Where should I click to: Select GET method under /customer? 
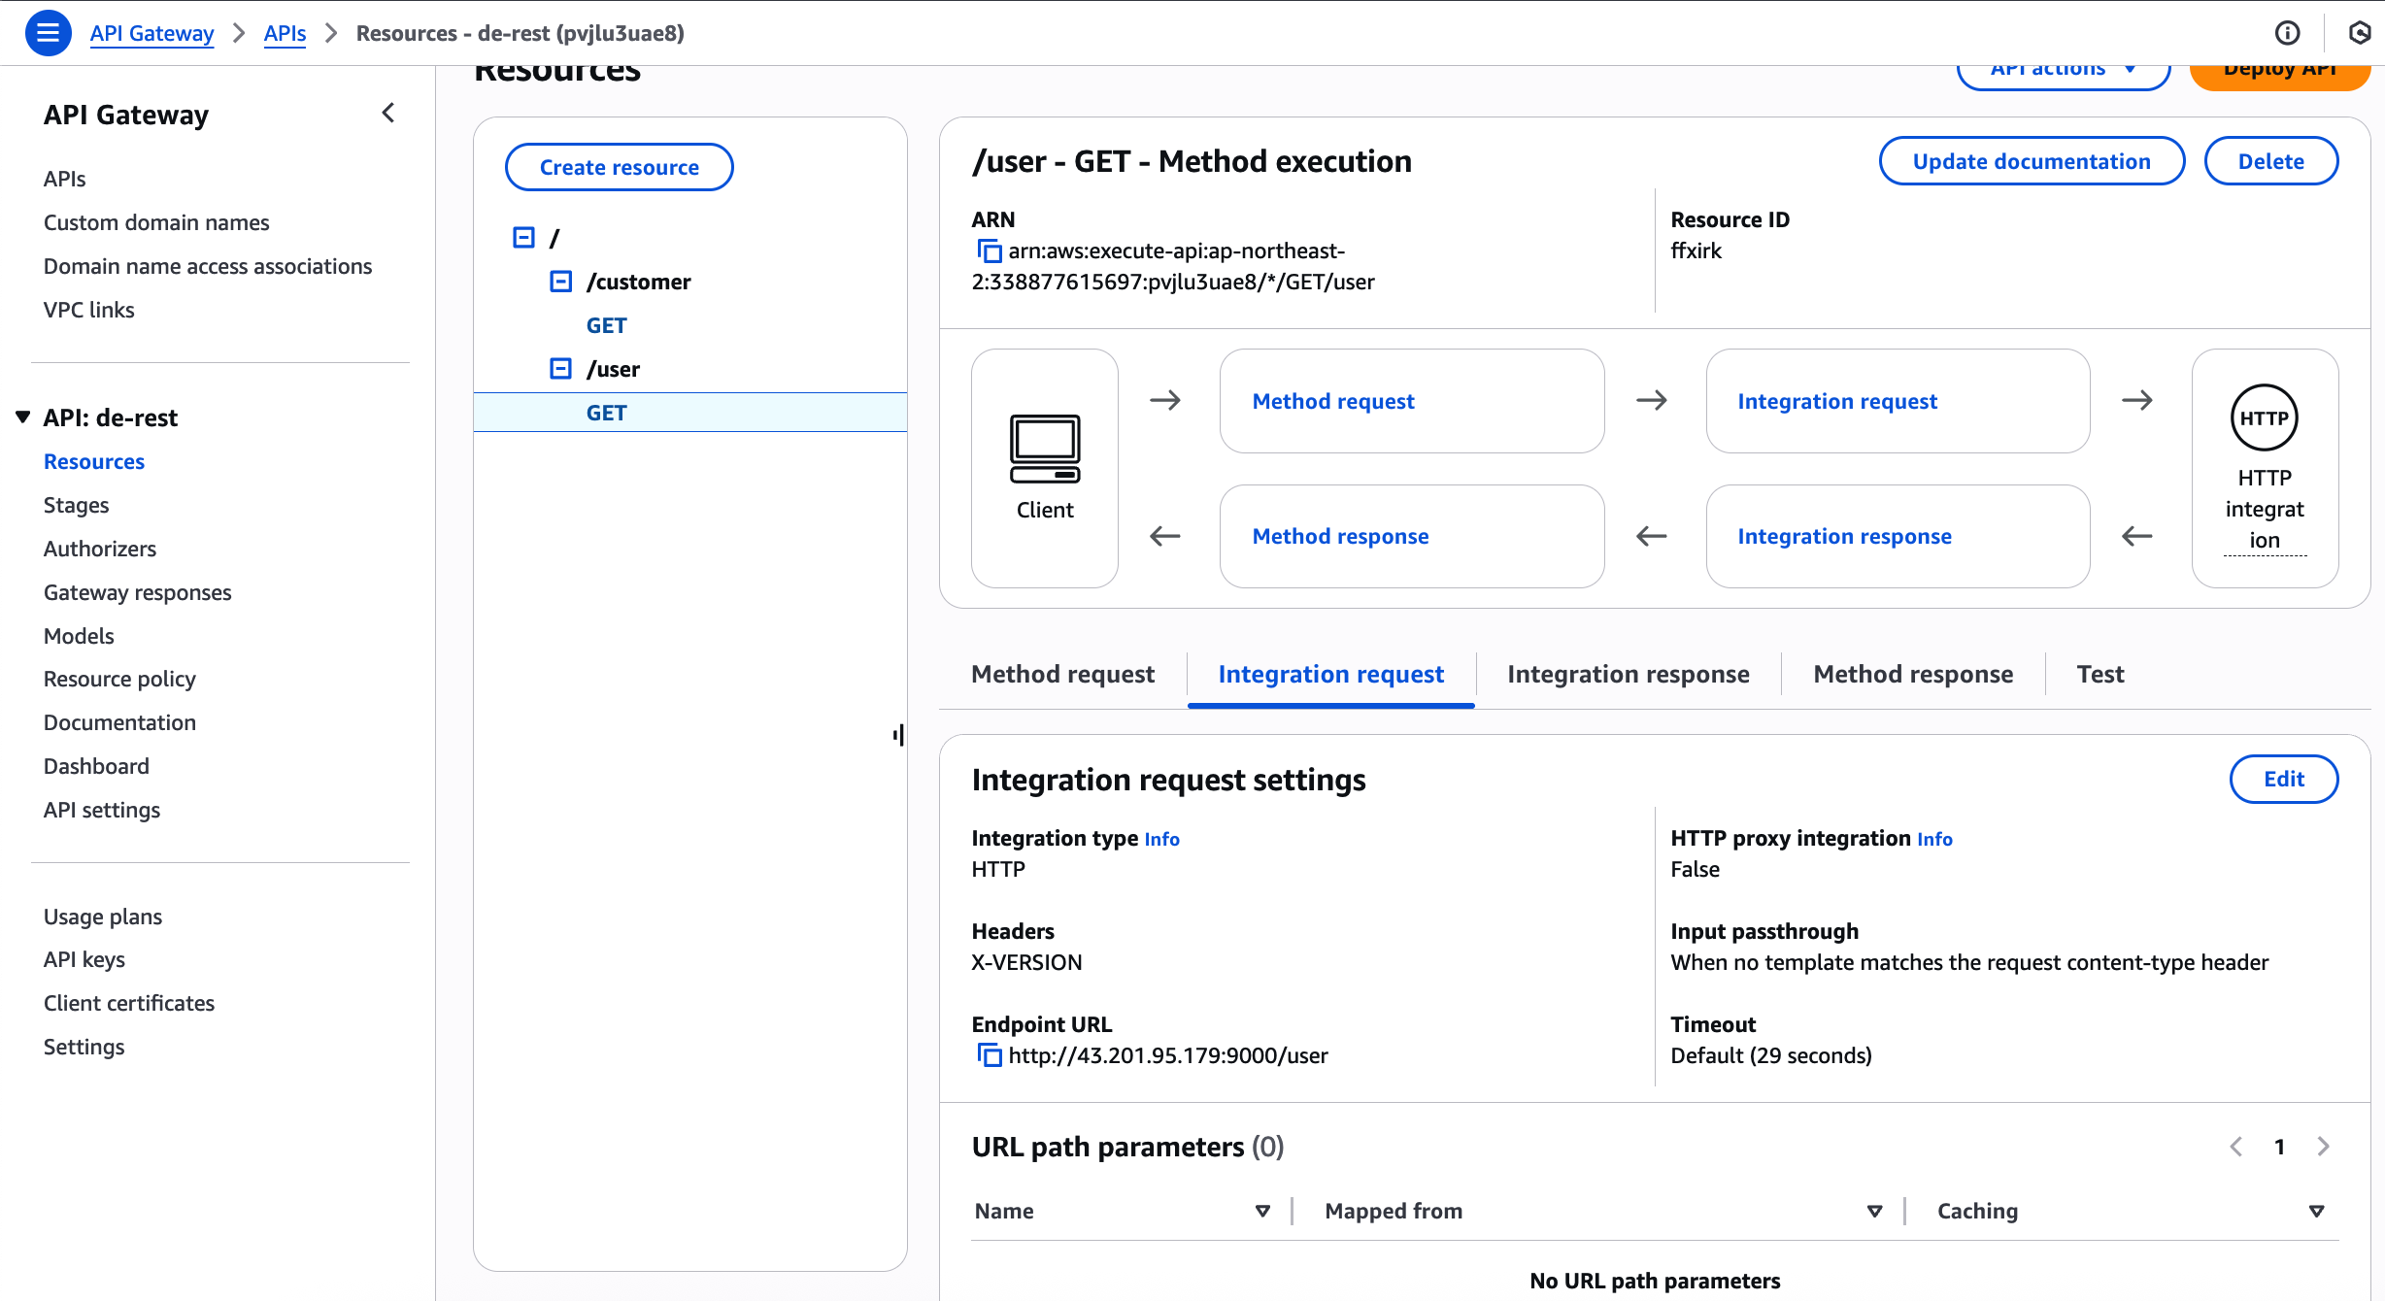tap(606, 325)
